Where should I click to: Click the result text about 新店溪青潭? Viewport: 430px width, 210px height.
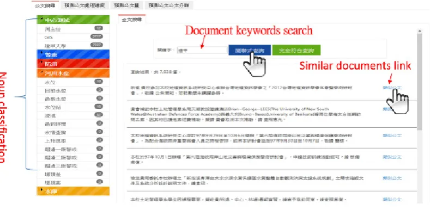click(247, 181)
